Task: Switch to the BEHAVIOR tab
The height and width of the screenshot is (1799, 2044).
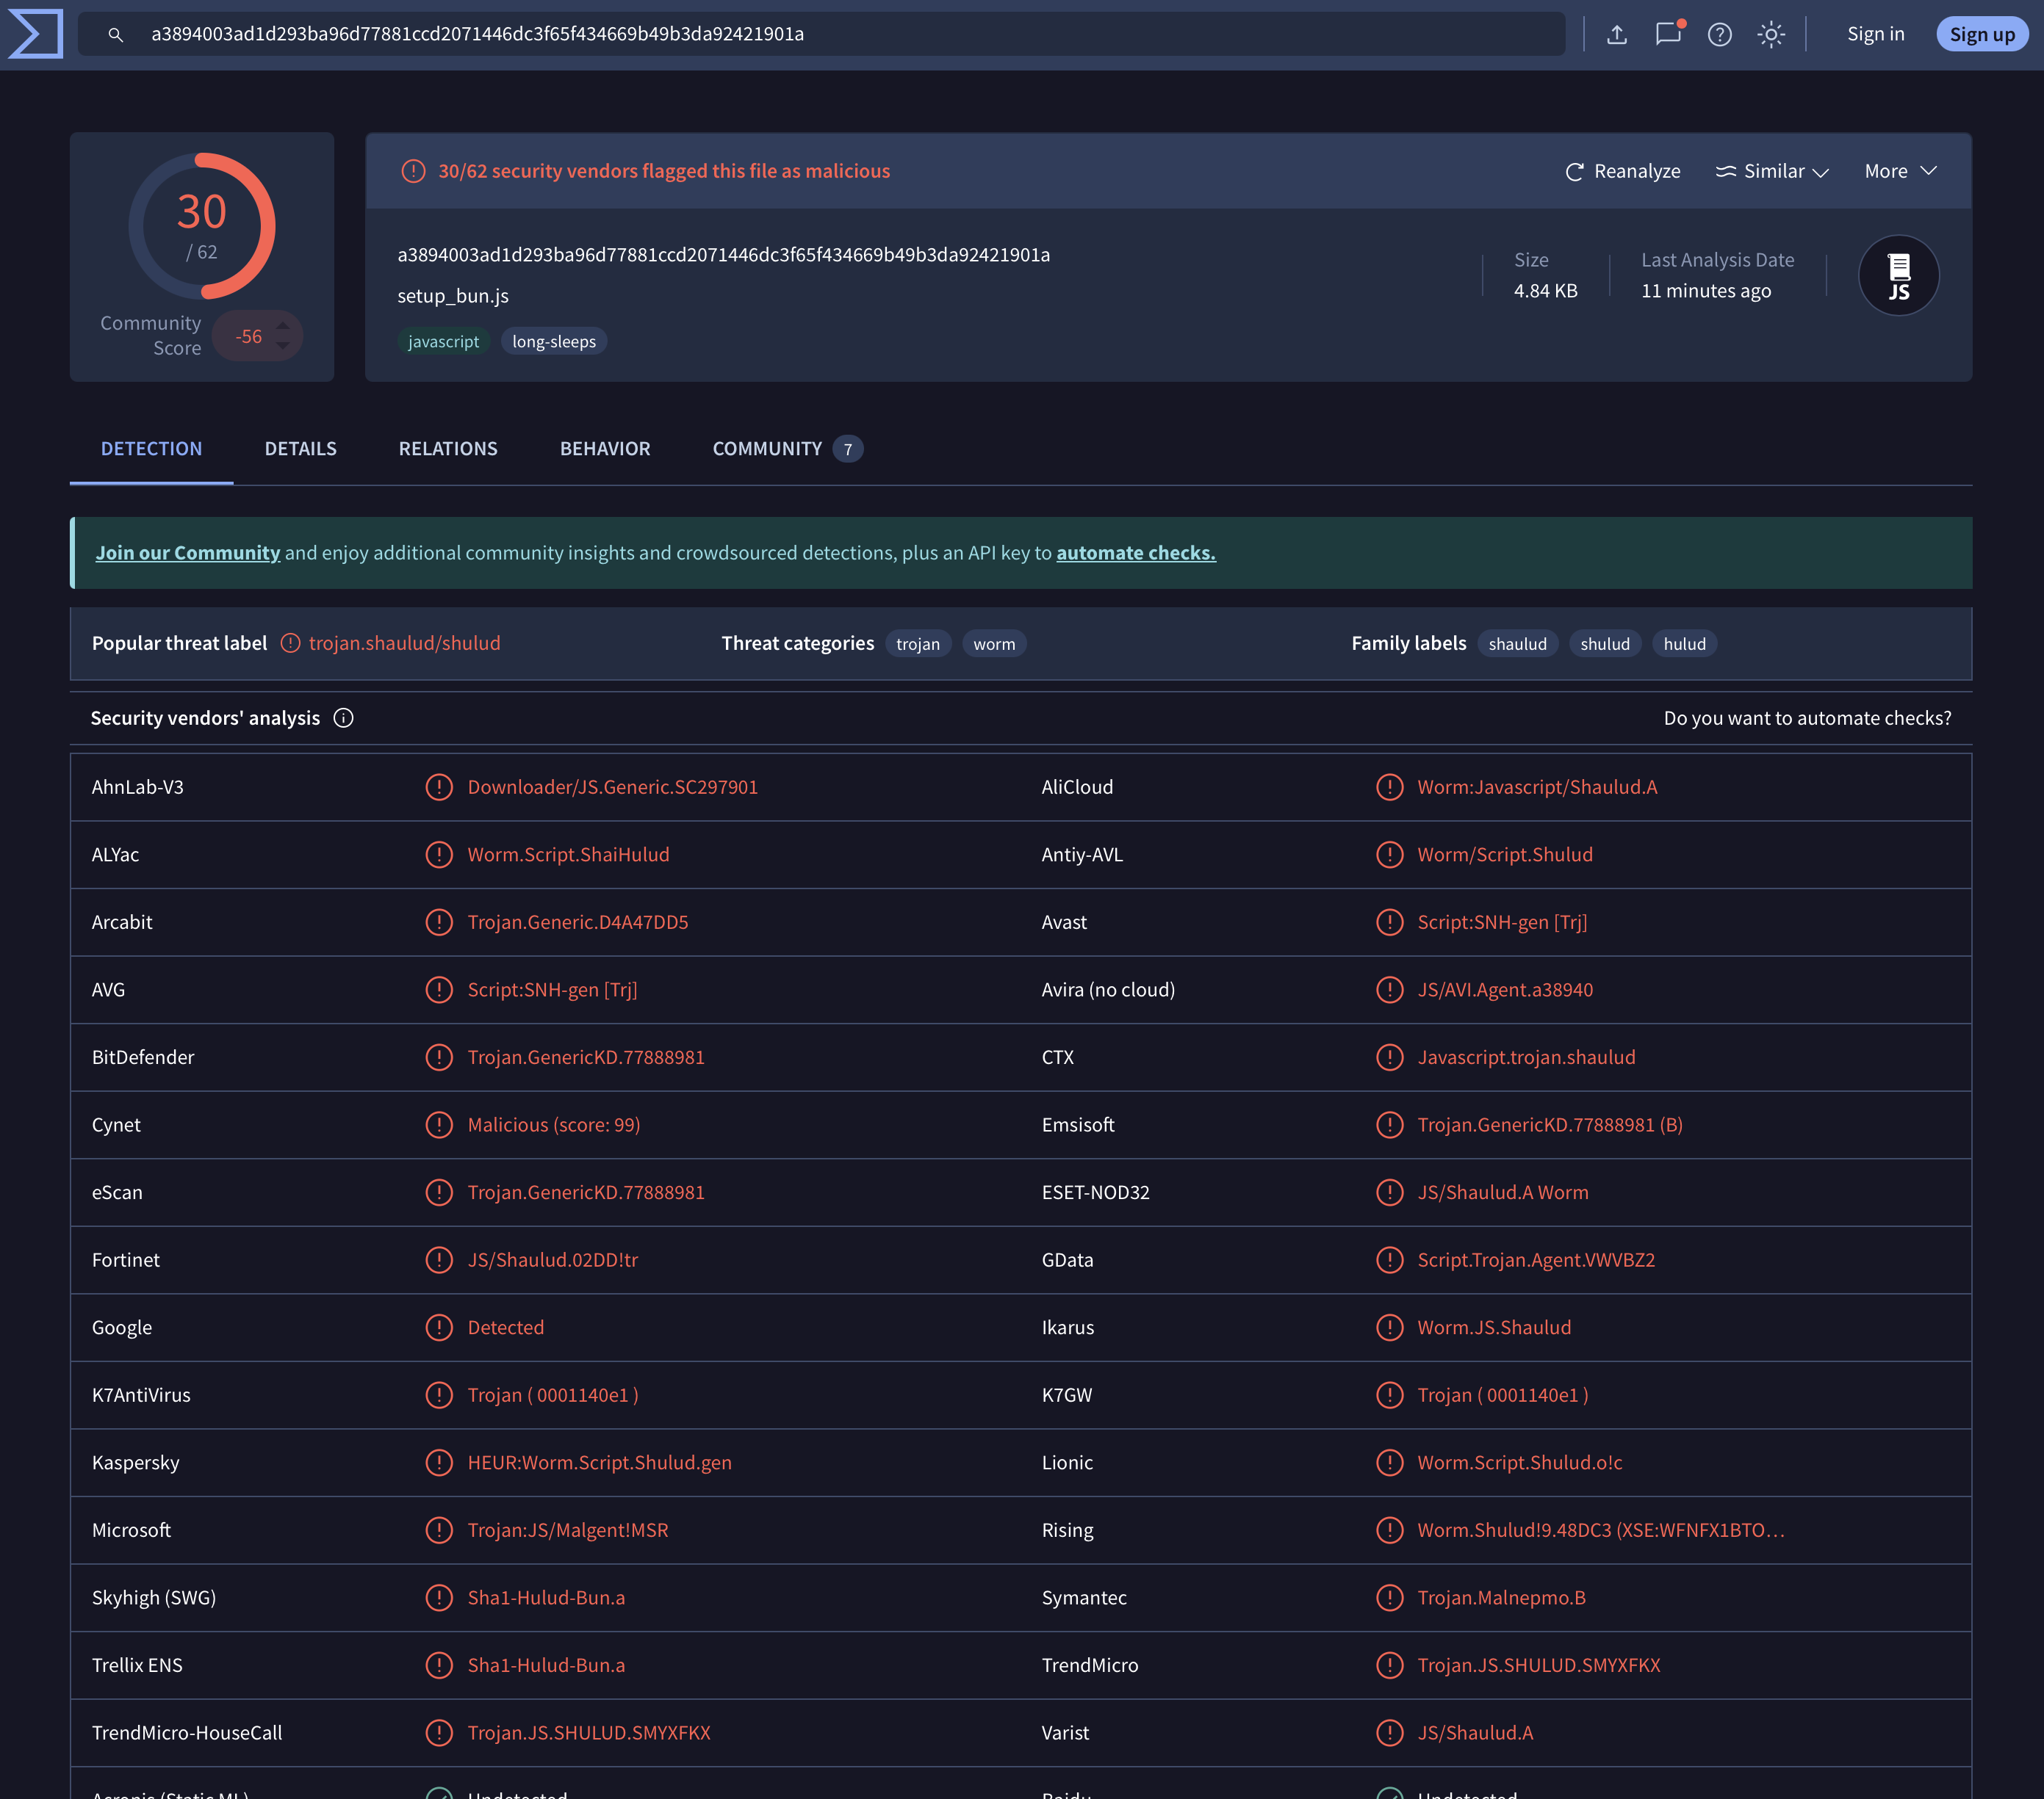Action: 604,449
